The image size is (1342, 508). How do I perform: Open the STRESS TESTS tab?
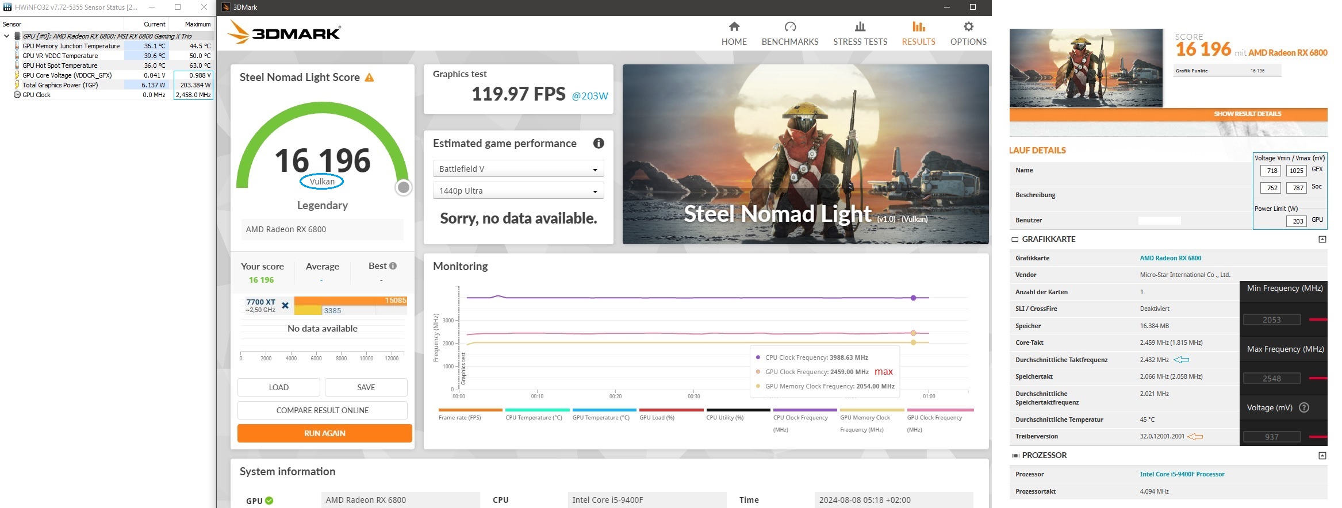point(860,34)
